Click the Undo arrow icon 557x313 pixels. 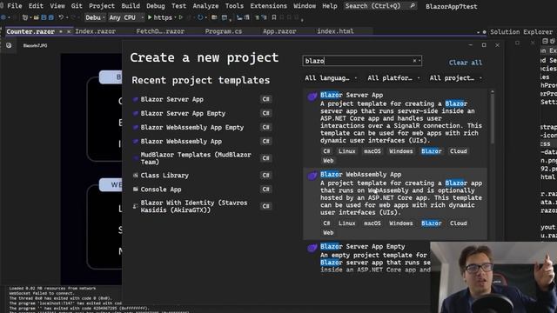pos(61,17)
